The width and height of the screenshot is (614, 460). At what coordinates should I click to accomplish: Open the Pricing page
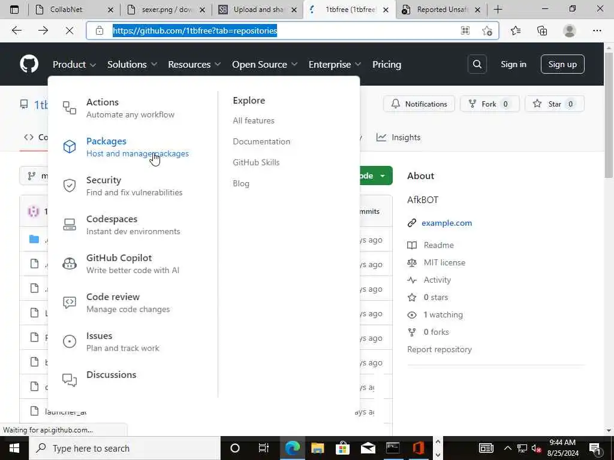pos(387,64)
